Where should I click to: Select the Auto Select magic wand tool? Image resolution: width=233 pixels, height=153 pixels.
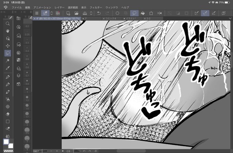tap(8, 60)
